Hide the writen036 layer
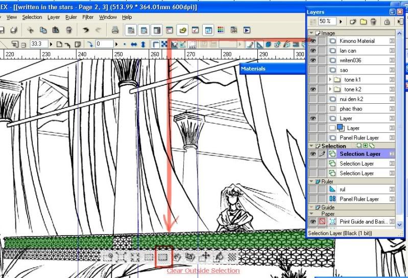Image resolution: width=408 pixels, height=278 pixels. point(313,60)
